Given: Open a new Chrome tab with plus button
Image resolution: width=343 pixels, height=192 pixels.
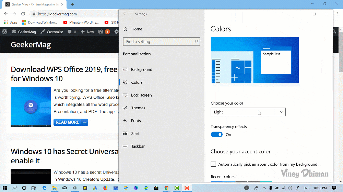Looking at the screenshot, I should coord(72,4).
